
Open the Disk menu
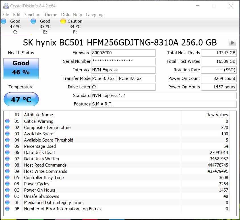[x=65, y=14]
